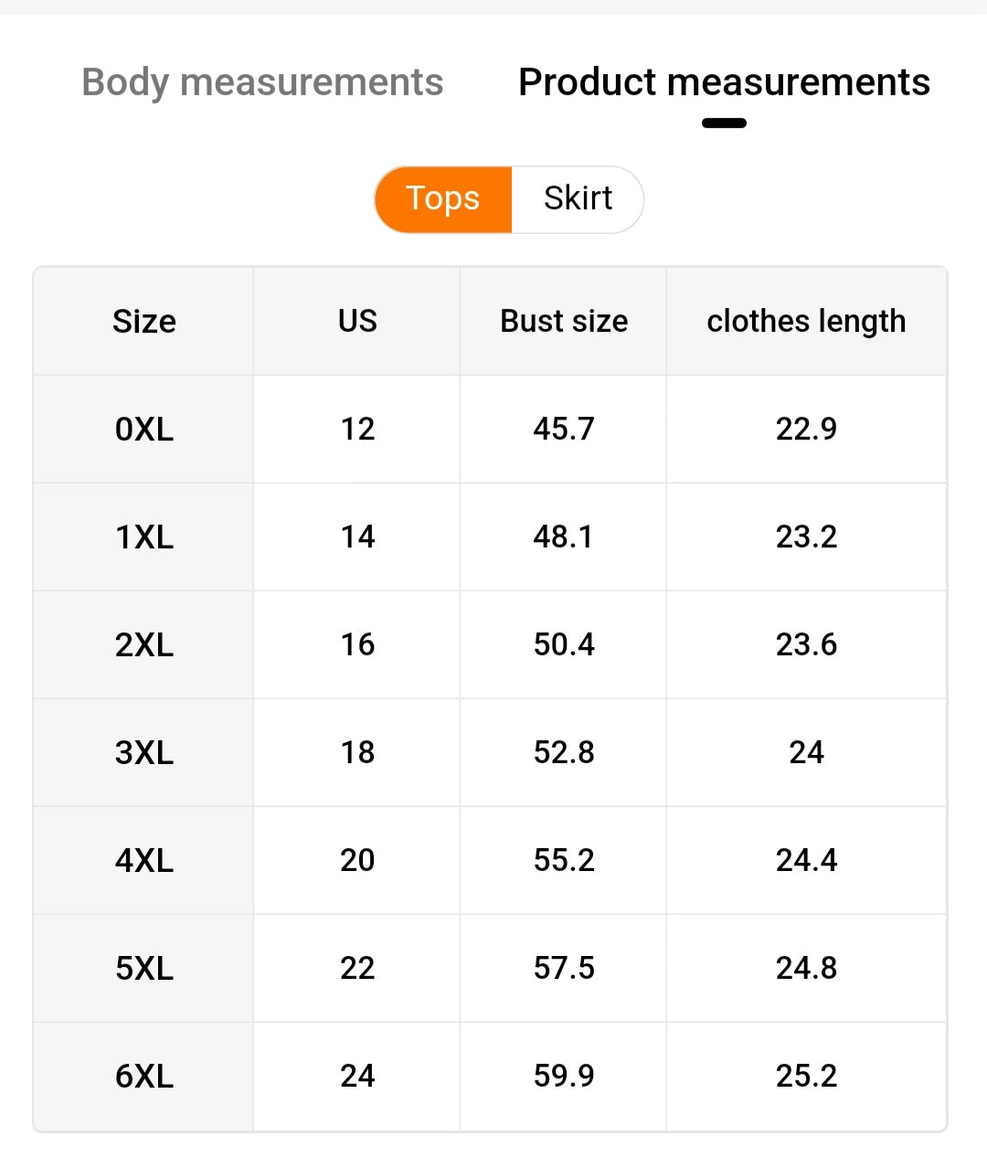Image resolution: width=987 pixels, height=1158 pixels.
Task: Click clothes length value 25.2
Action: coord(806,1076)
